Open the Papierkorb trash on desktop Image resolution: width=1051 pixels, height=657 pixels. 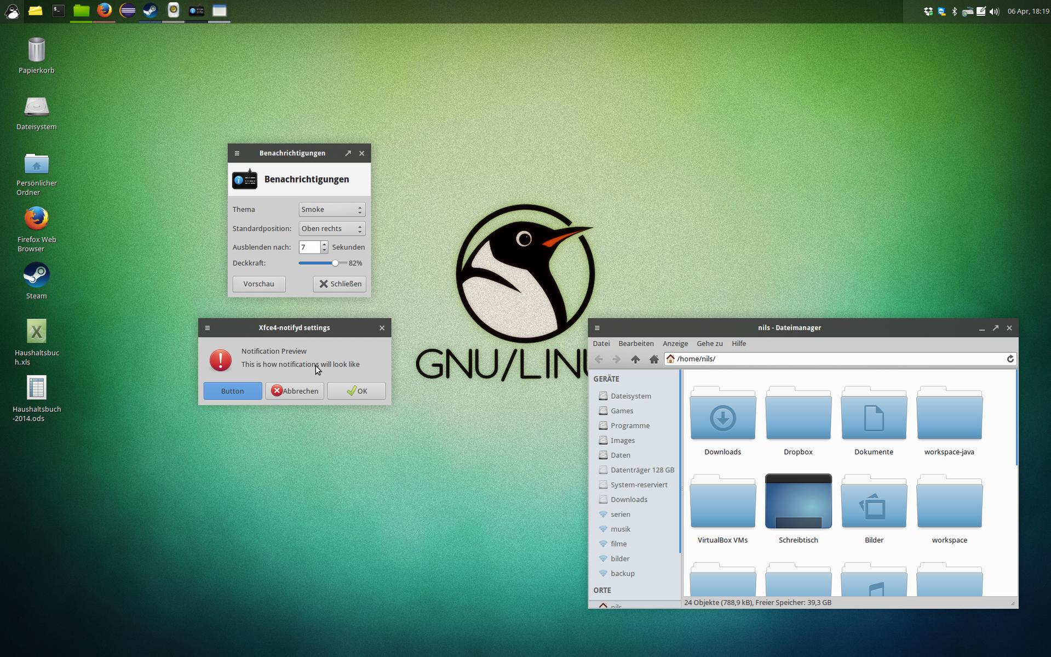(x=36, y=55)
